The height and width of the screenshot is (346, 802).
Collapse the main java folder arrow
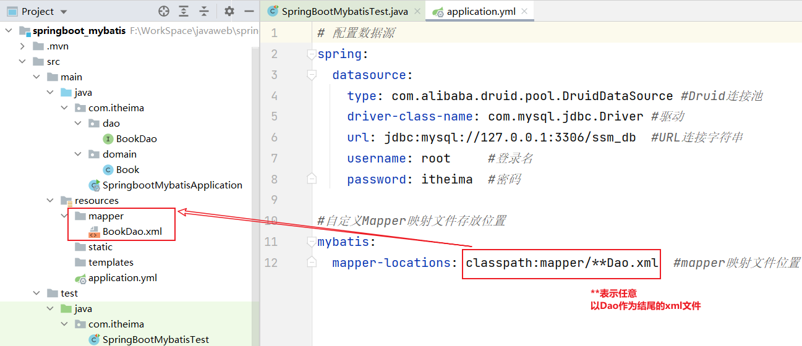click(49, 92)
